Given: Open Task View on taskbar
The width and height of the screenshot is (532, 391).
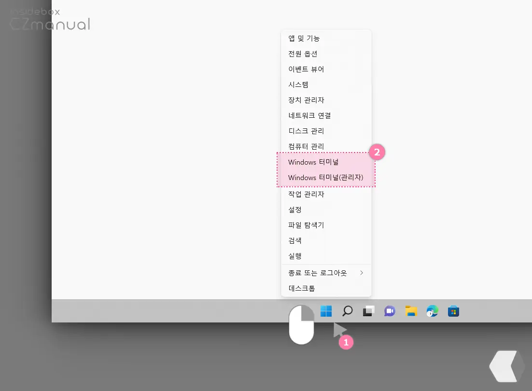Looking at the screenshot, I should [368, 311].
